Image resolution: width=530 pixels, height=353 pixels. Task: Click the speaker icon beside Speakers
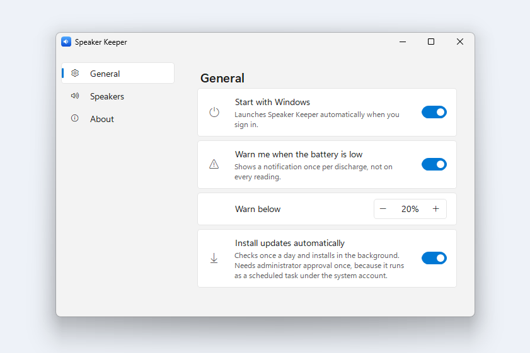pos(75,96)
